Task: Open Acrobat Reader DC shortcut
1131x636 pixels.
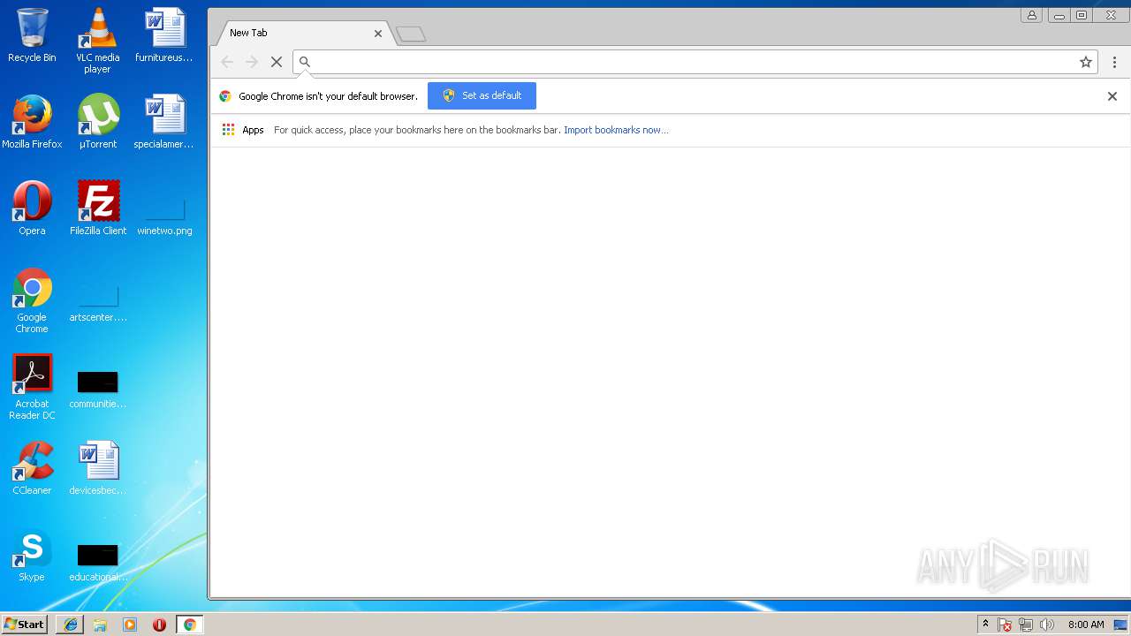Action: (x=32, y=387)
